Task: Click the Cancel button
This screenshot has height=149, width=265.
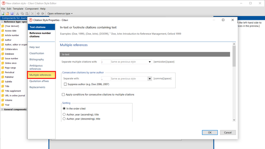Action: point(228,133)
